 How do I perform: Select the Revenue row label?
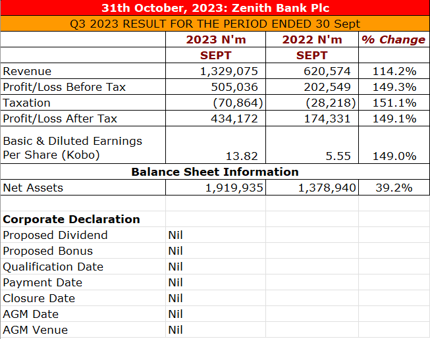27,71
